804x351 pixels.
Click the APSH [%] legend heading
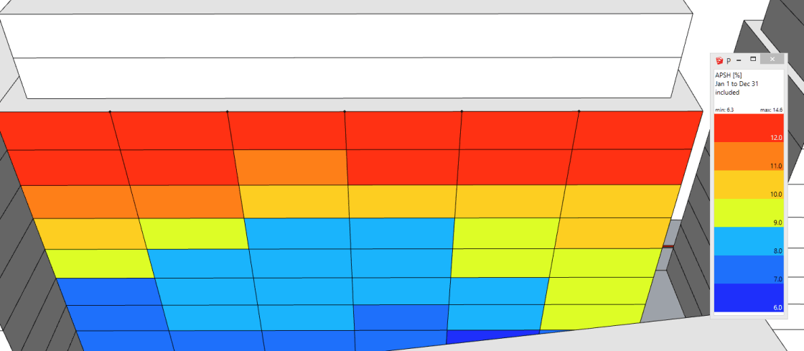point(728,75)
